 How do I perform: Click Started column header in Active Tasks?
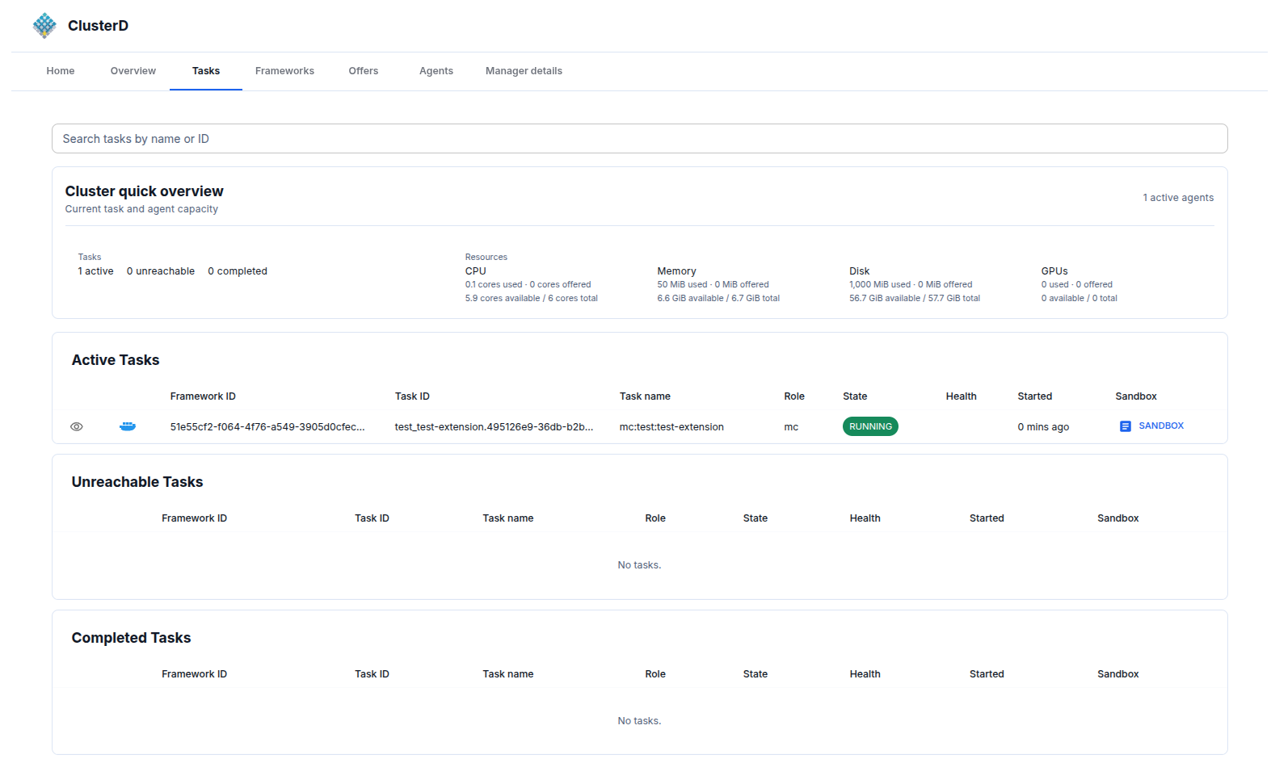click(x=1034, y=396)
